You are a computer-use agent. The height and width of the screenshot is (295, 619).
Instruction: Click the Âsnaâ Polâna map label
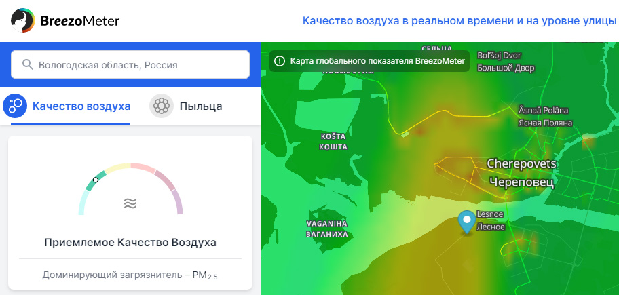pyautogui.click(x=543, y=110)
